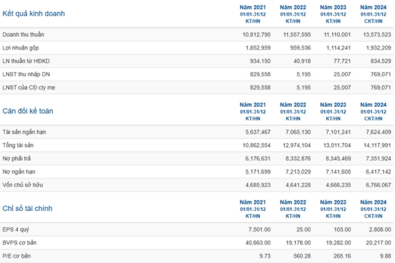Click the LN thuần từ HĐKD row label
The width and height of the screenshot is (395, 263).
click(25, 61)
